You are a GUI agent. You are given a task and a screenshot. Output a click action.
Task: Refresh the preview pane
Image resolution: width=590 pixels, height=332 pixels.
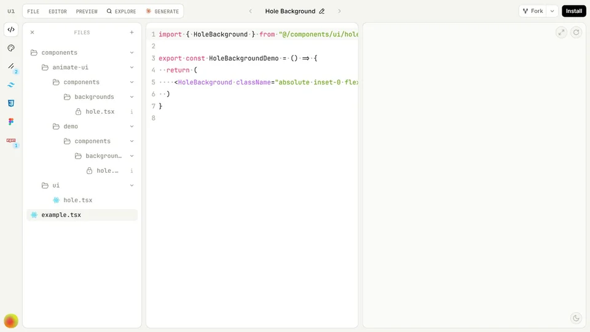pos(576,33)
